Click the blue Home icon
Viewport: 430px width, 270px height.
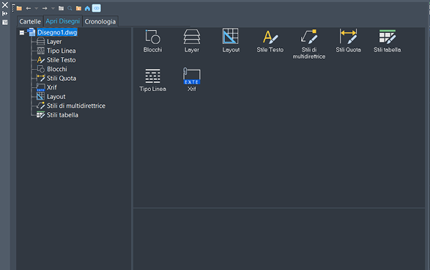(87, 8)
